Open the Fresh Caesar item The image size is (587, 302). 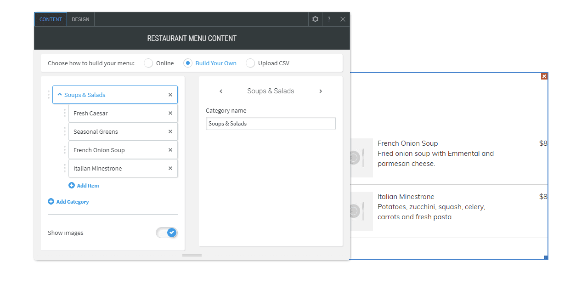click(123, 113)
